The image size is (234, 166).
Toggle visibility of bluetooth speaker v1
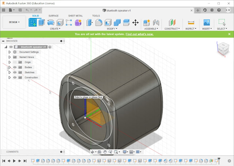[11, 47]
